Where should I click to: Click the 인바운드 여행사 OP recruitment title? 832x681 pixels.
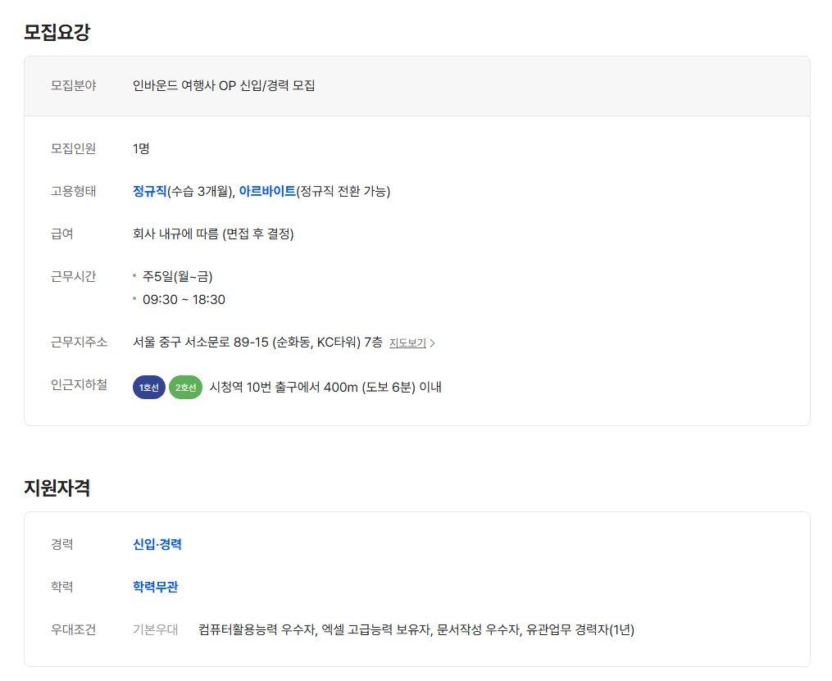224,85
